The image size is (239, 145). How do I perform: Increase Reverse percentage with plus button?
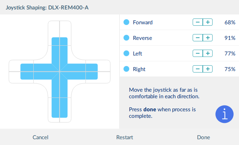tap(207, 38)
